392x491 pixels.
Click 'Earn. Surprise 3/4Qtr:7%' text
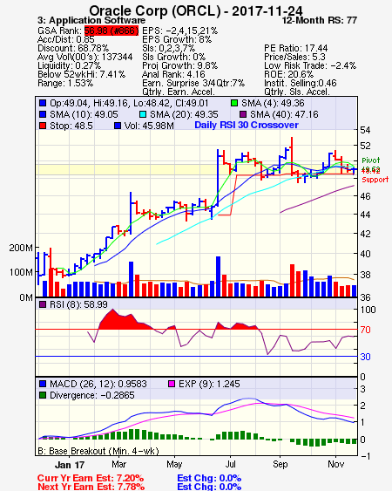tap(193, 84)
